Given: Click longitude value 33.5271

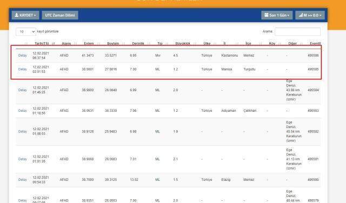Looking at the screenshot, I should pos(111,56).
